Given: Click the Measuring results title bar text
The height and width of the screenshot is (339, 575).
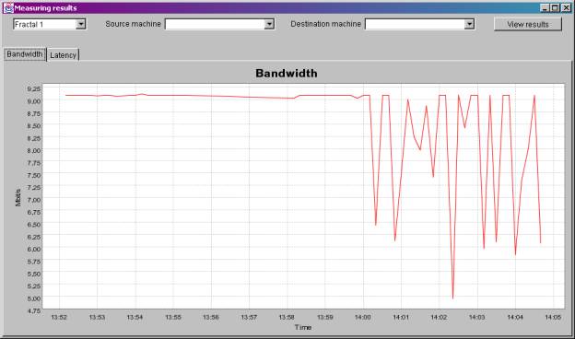Looking at the screenshot, I should pos(45,7).
